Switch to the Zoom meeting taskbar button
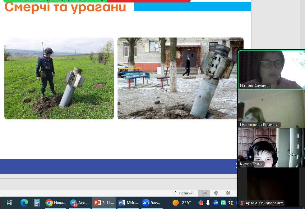The image size is (305, 209). click(x=151, y=203)
